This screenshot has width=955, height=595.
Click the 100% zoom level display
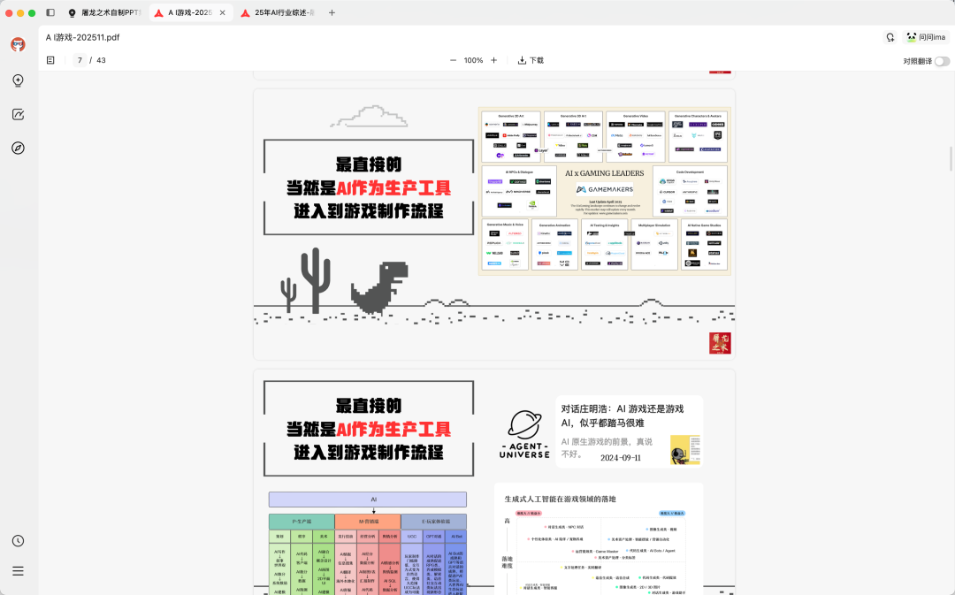point(473,60)
